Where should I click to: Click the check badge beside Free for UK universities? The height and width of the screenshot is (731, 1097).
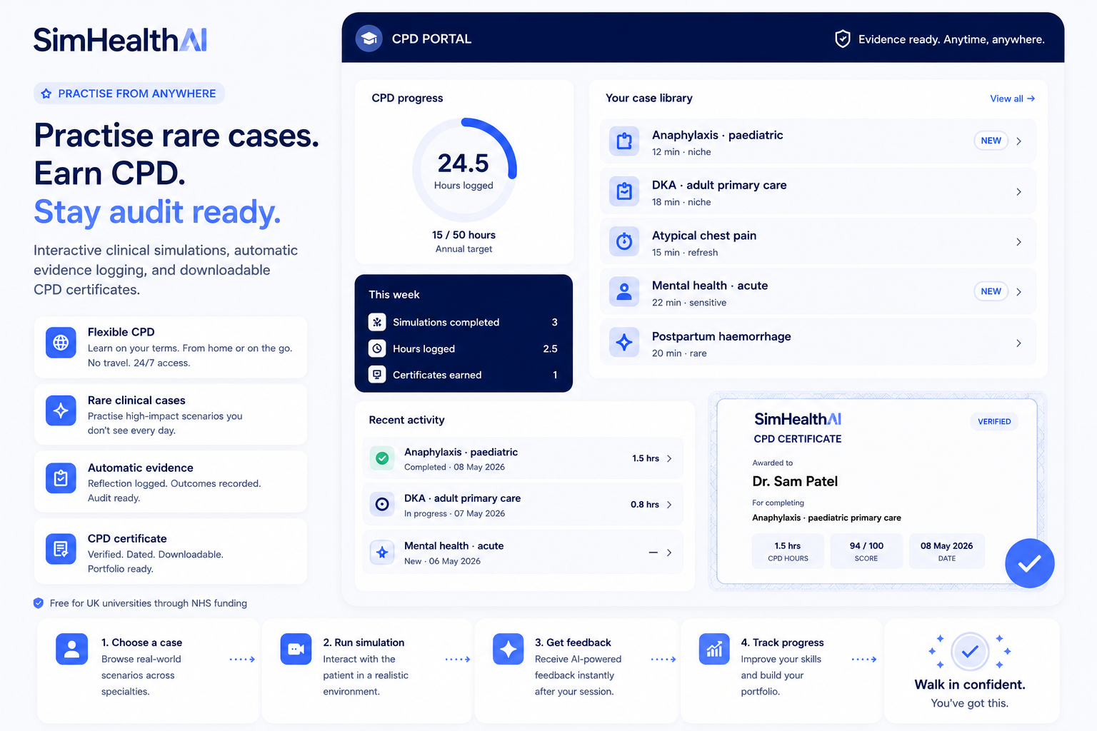pyautogui.click(x=39, y=603)
